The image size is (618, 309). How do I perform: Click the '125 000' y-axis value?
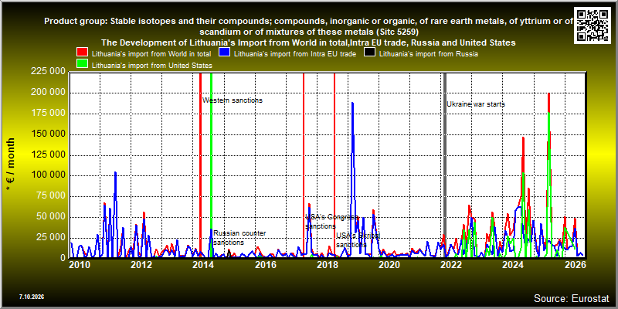[x=47, y=155]
